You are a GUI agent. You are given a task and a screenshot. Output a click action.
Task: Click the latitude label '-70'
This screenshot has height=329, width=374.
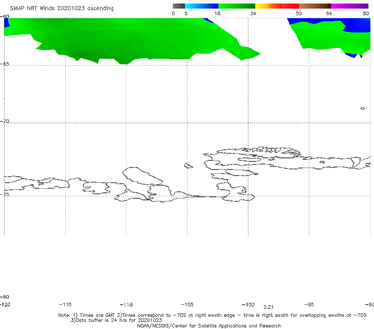coord(5,121)
